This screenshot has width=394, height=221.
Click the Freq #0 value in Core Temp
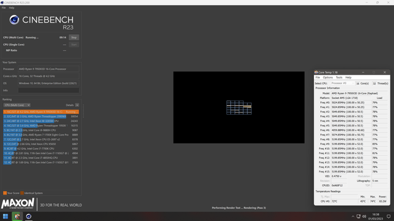(x=351, y=103)
